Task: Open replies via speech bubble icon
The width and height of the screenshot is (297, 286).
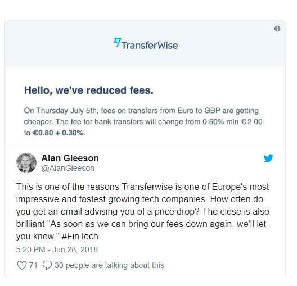Action: point(47,265)
